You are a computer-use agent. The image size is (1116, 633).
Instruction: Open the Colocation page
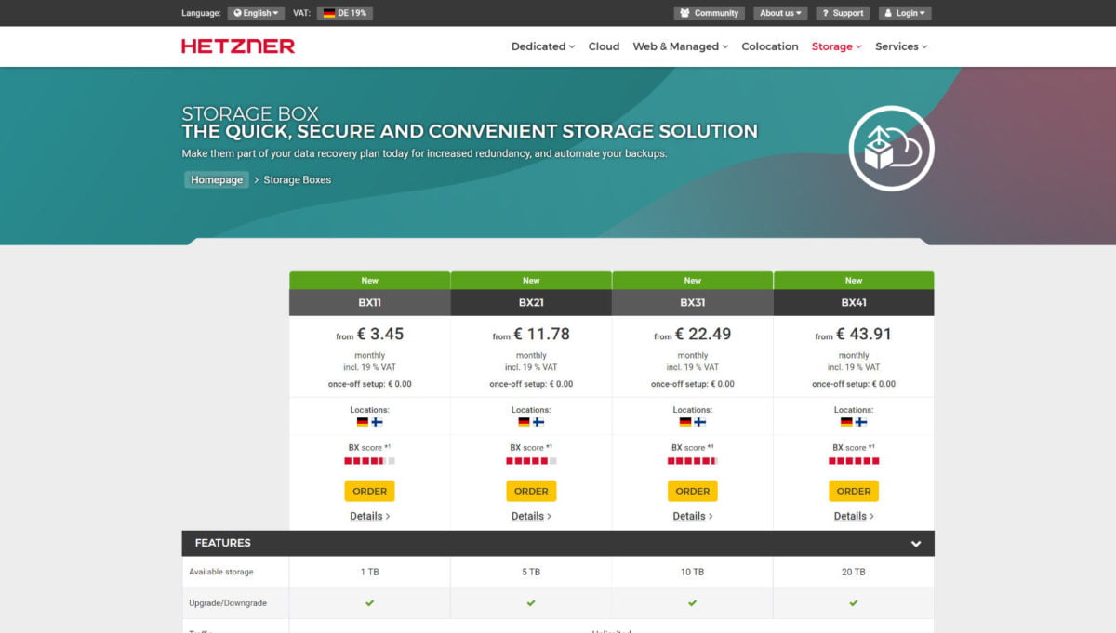[x=770, y=46]
